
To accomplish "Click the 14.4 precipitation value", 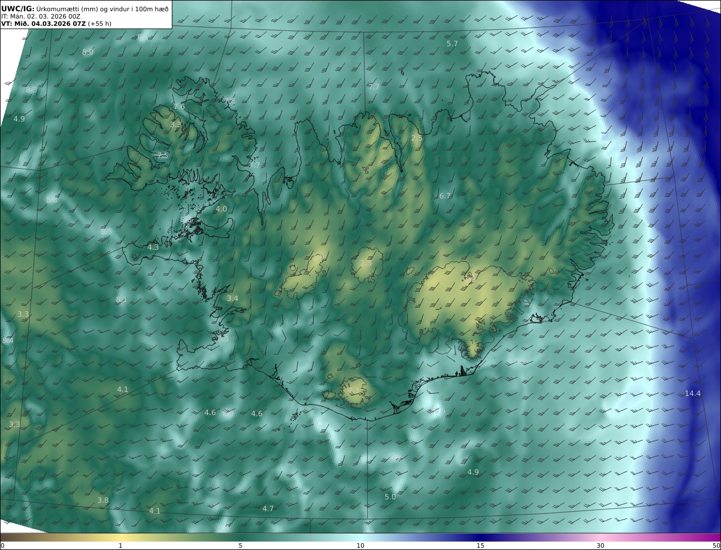I will pos(693,393).
